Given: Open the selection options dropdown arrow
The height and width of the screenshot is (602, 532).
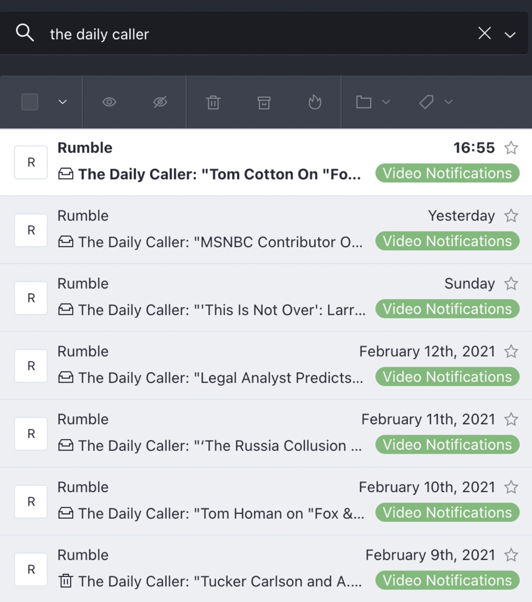Looking at the screenshot, I should pos(63,102).
